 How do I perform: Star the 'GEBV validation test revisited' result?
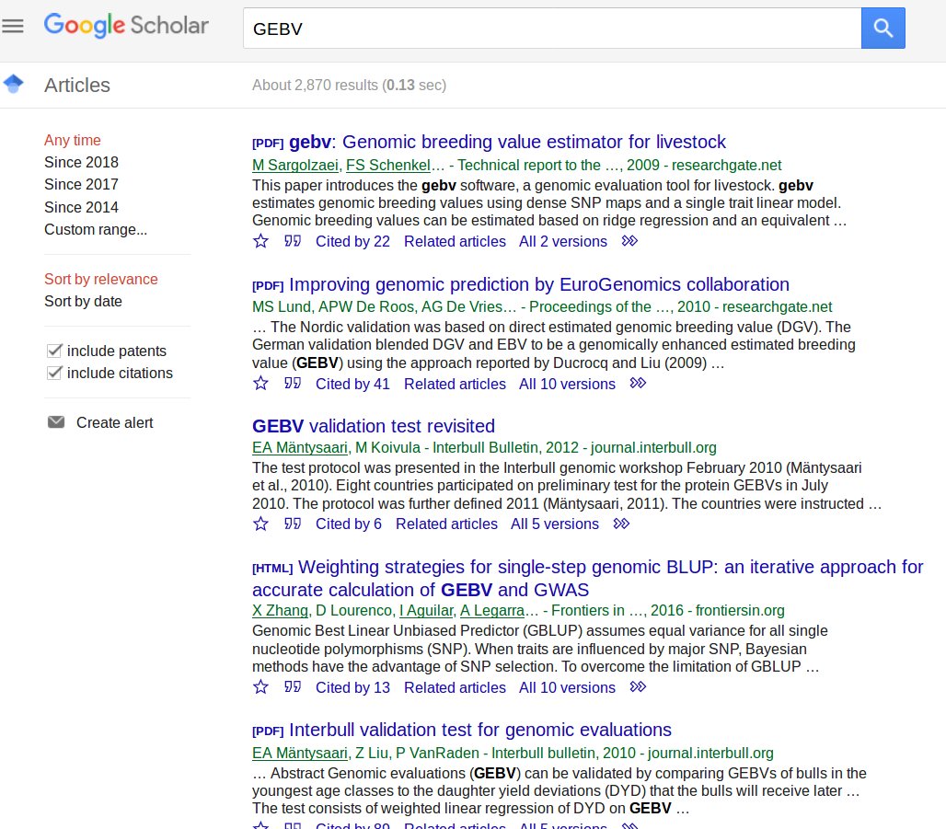pos(260,524)
